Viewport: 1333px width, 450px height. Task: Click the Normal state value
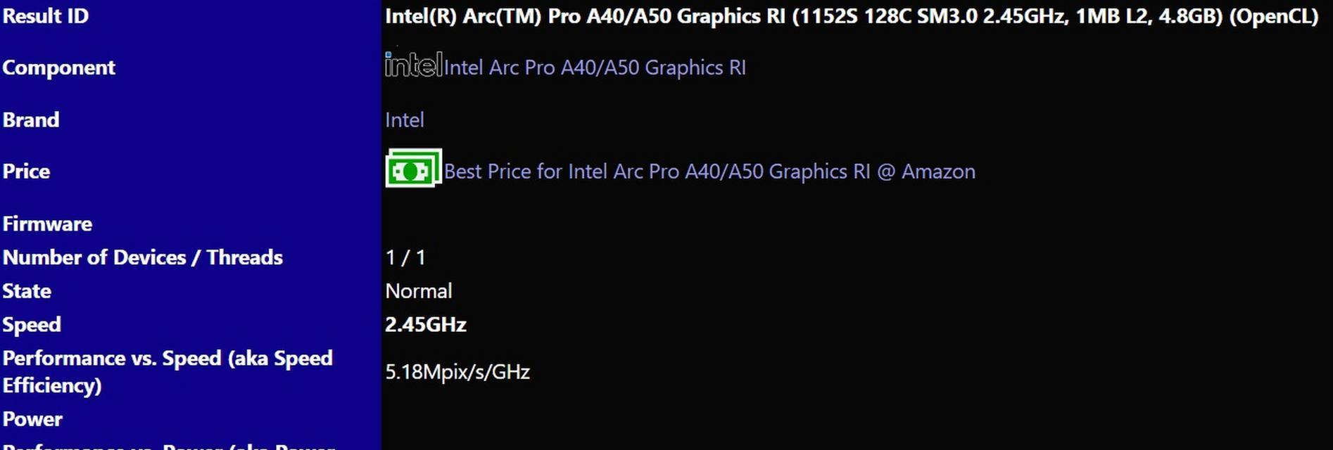click(419, 291)
